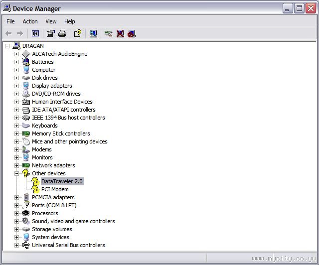This screenshot has width=319, height=265.
Task: Open the Action menu
Action: 30,21
